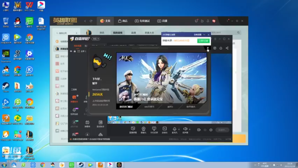The width and height of the screenshot is (298, 168).
Task: Switch to 资讯 sub-tab in League page
Action: coord(102,33)
